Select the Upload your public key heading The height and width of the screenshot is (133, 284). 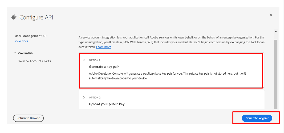(107, 104)
